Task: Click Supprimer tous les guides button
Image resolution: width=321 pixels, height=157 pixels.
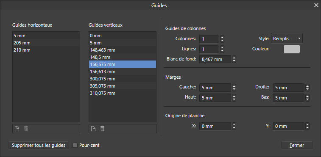Action: coord(39,145)
